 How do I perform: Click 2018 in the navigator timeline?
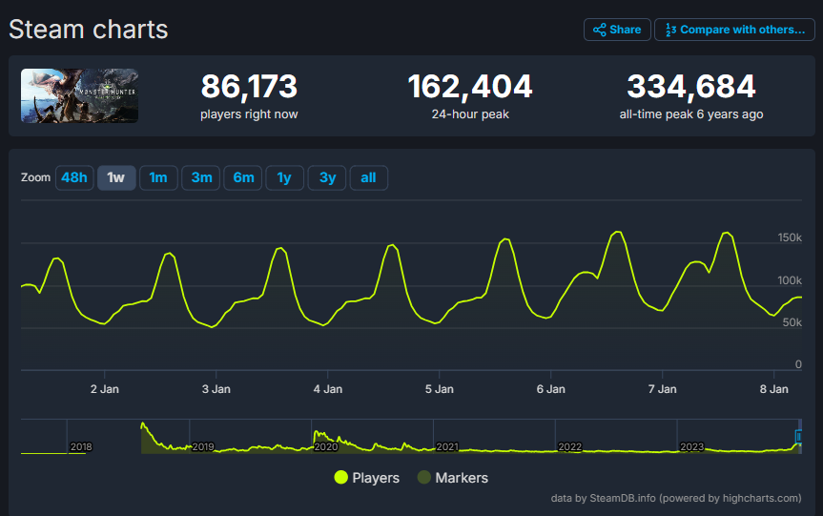pos(81,446)
